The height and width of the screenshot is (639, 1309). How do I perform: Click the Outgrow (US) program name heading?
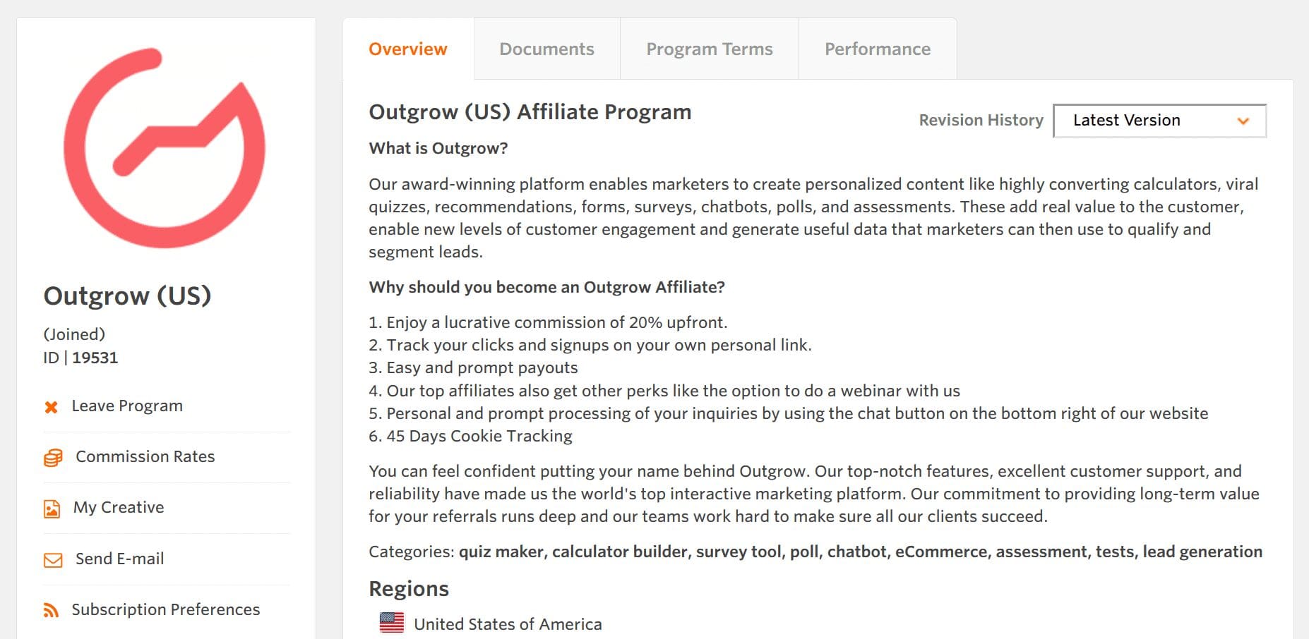coord(127,296)
